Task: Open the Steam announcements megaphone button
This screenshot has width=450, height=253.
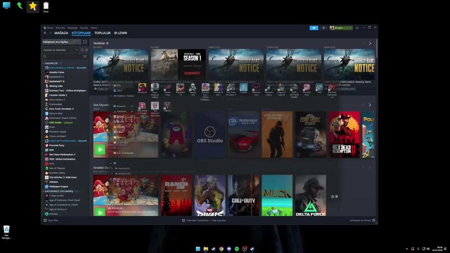Action: pyautogui.click(x=314, y=28)
